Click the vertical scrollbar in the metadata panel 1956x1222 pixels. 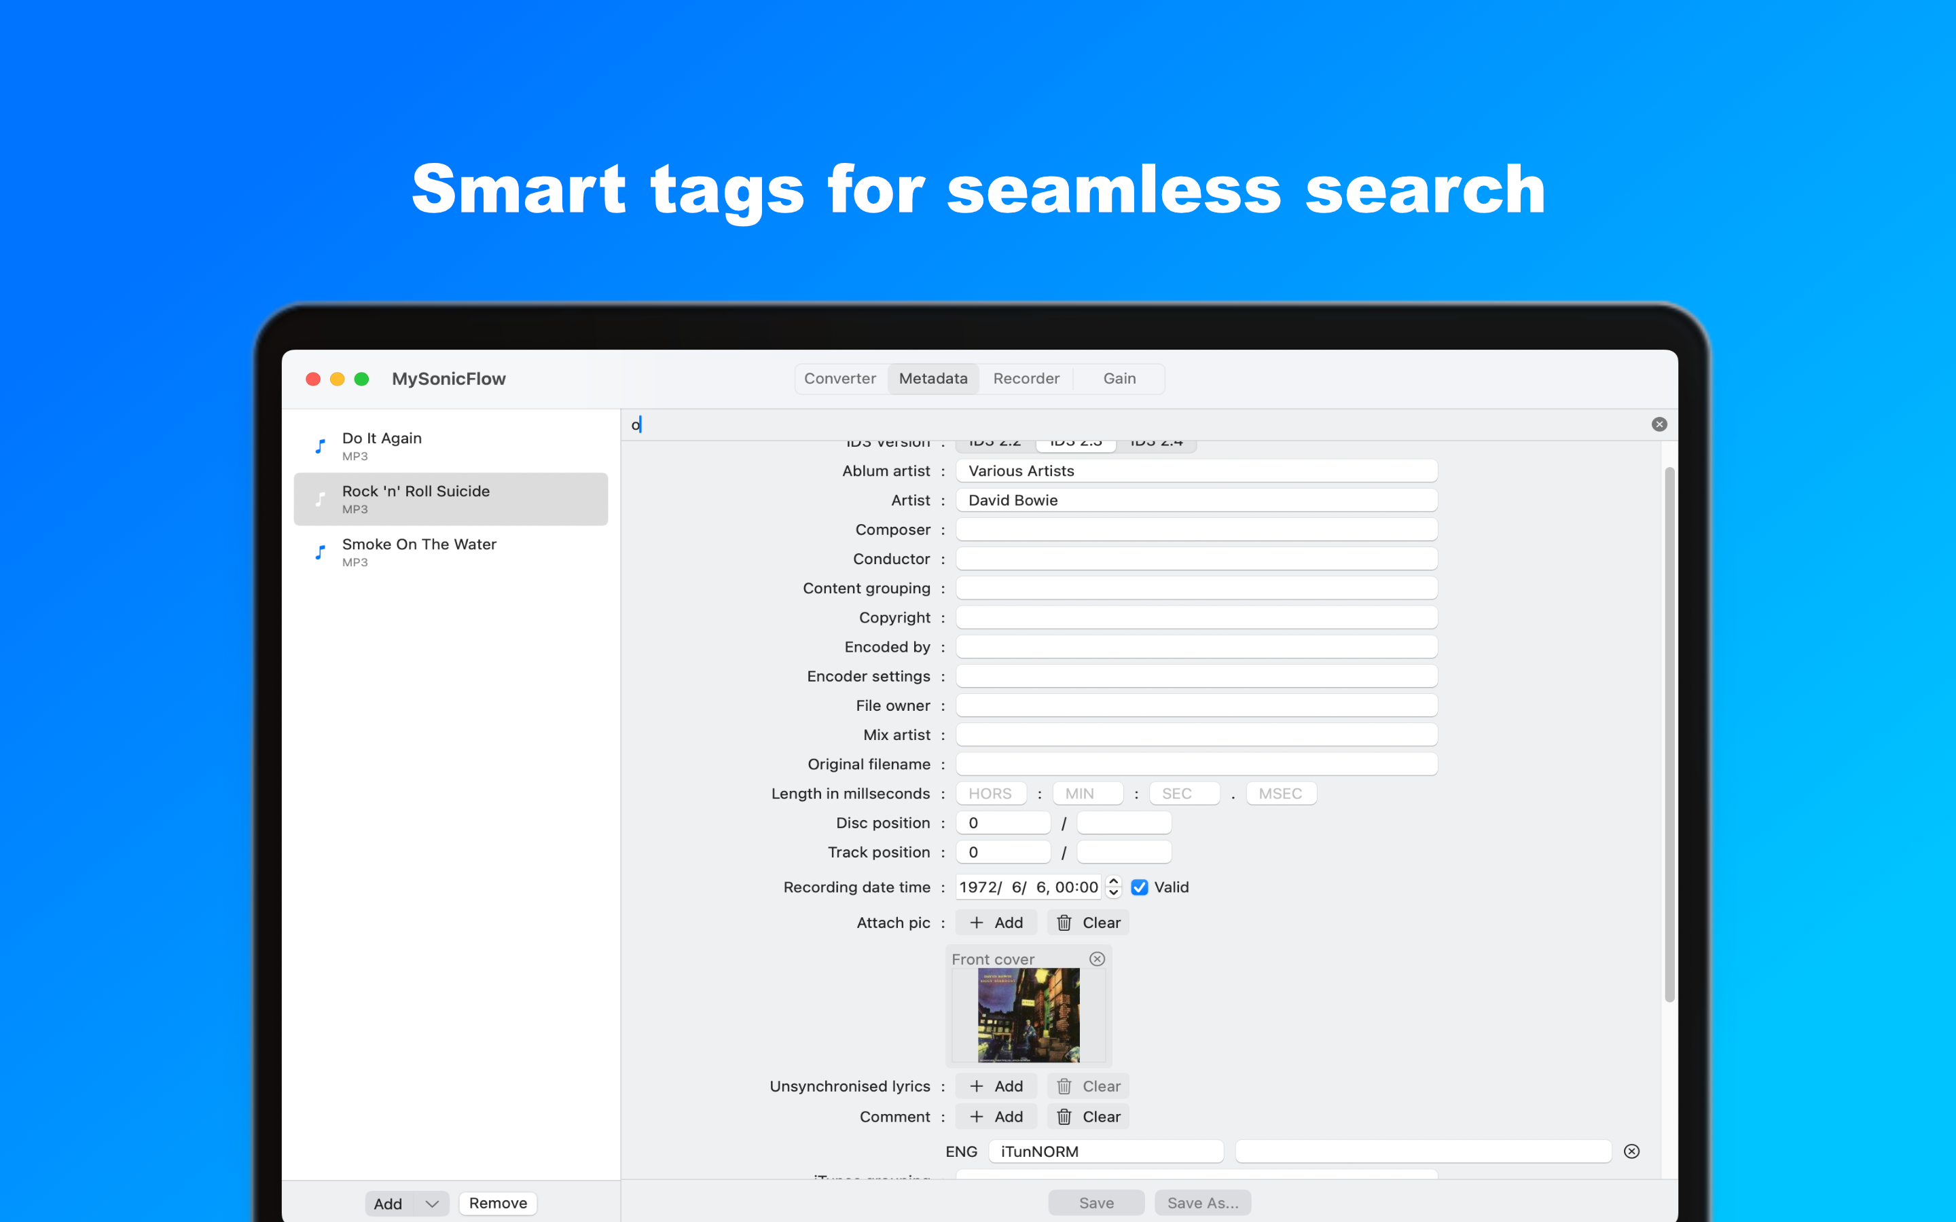click(x=1669, y=735)
